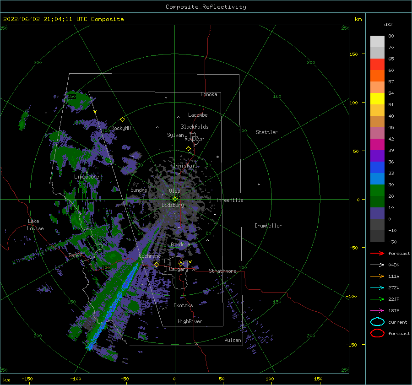Select the orange 111V arrow icon
The image size is (412, 385).
pos(377,276)
